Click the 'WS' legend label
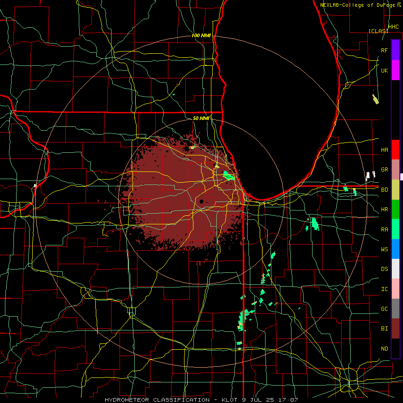This screenshot has width=403, height=403. (385, 249)
